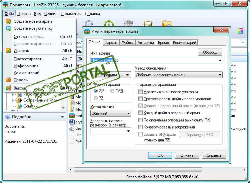Screen dimensions: 250x183
Task: Click the exit icon next to Выход
Action: pyautogui.click(x=8, y=88)
